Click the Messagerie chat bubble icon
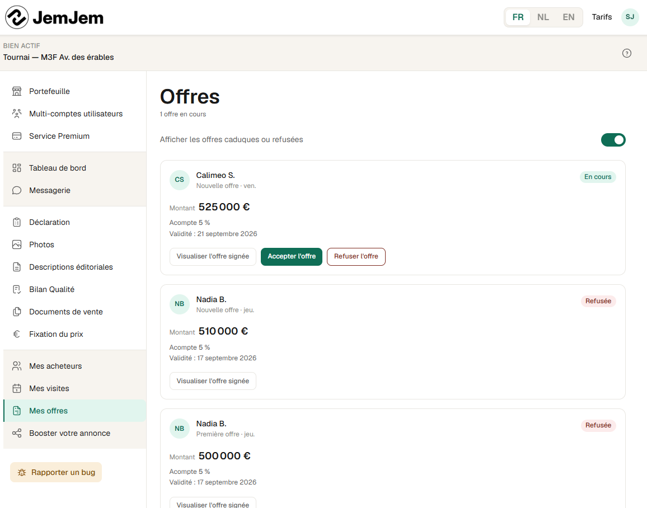 [x=16, y=190]
